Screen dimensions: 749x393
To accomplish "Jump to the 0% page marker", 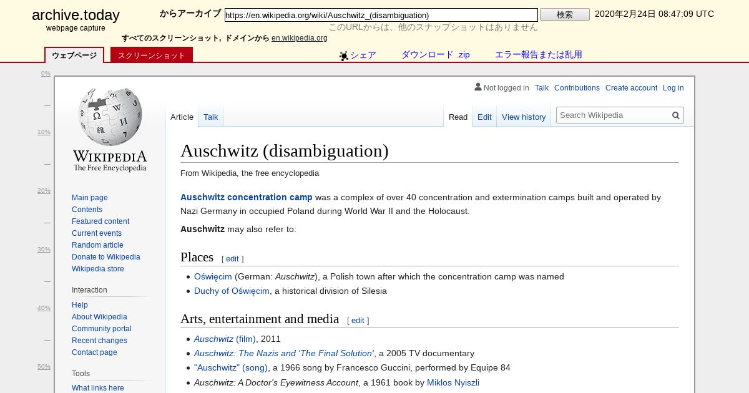I will click(x=46, y=74).
